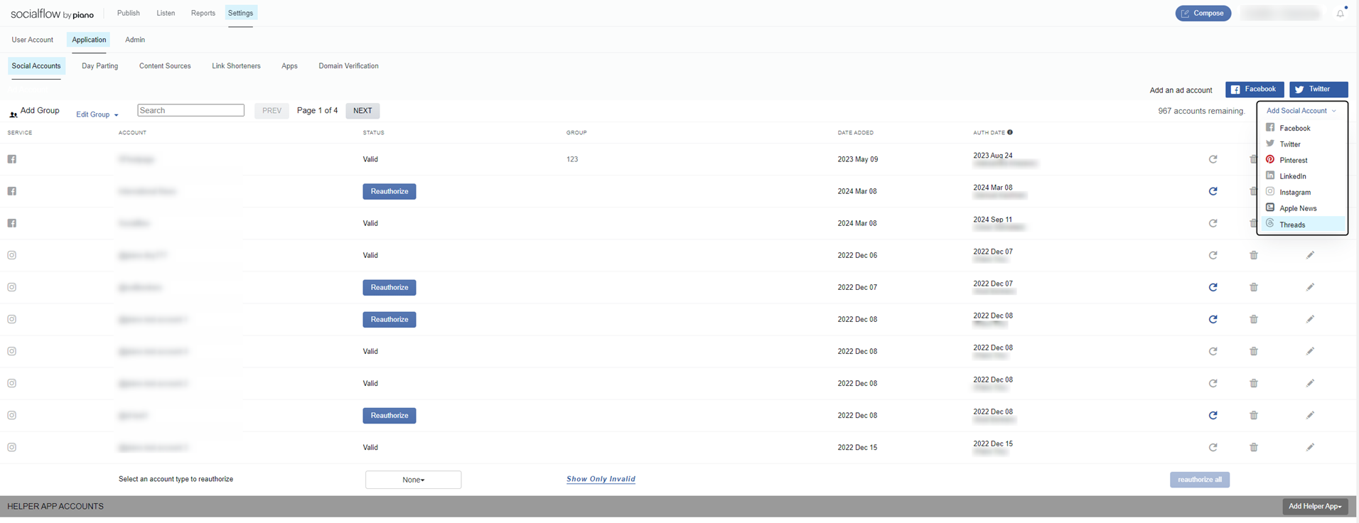Click Show Only Invalid link
1359x523 pixels.
pos(601,479)
